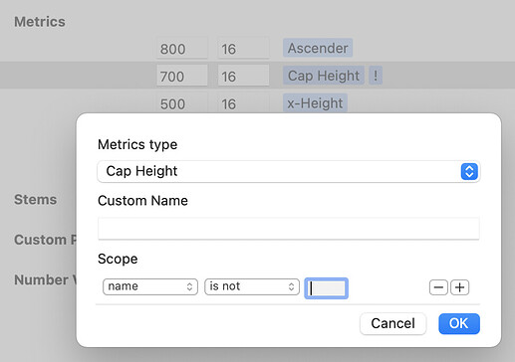Remove the scope rule with minus button
The height and width of the screenshot is (362, 515).
(x=438, y=287)
